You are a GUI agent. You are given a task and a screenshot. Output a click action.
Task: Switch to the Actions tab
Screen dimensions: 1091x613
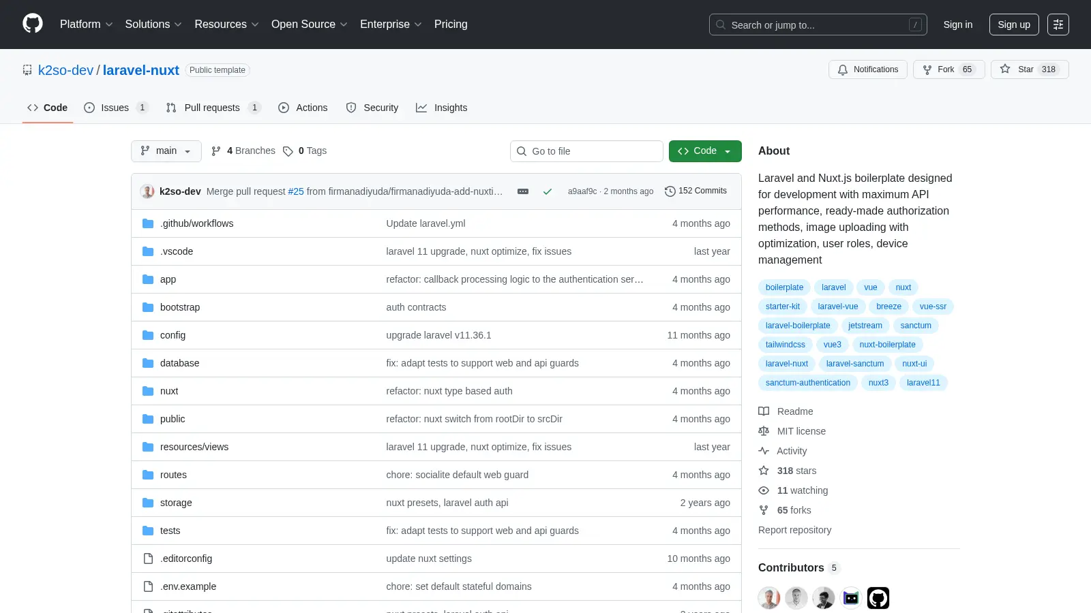pyautogui.click(x=303, y=108)
